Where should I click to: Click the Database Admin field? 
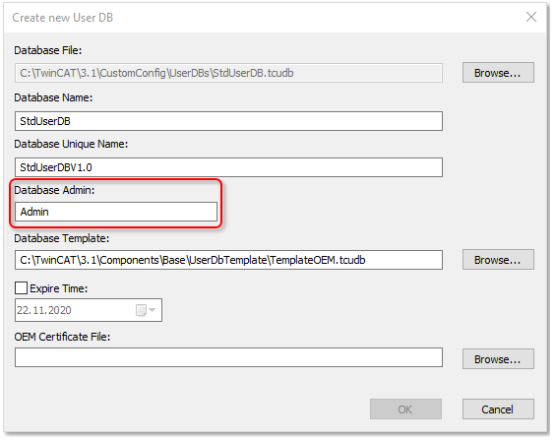tap(116, 212)
